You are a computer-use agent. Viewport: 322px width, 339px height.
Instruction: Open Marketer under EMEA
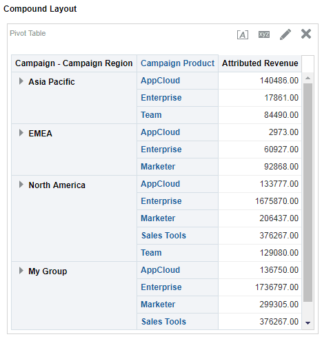click(x=158, y=167)
